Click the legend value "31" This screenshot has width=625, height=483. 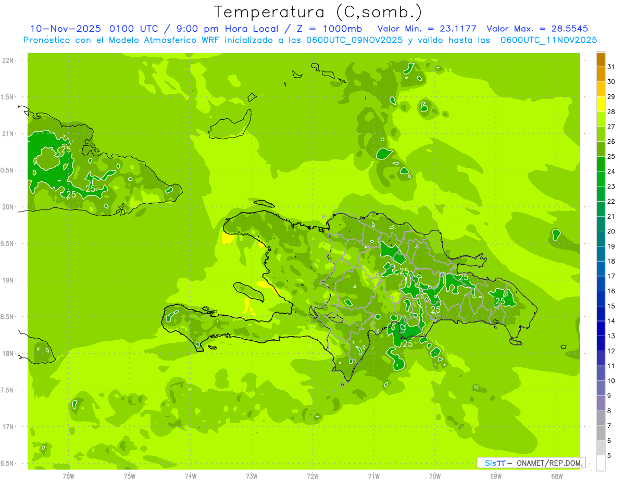[611, 66]
